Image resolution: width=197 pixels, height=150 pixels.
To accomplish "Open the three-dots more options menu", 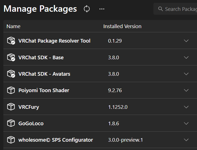I will pyautogui.click(x=102, y=9).
